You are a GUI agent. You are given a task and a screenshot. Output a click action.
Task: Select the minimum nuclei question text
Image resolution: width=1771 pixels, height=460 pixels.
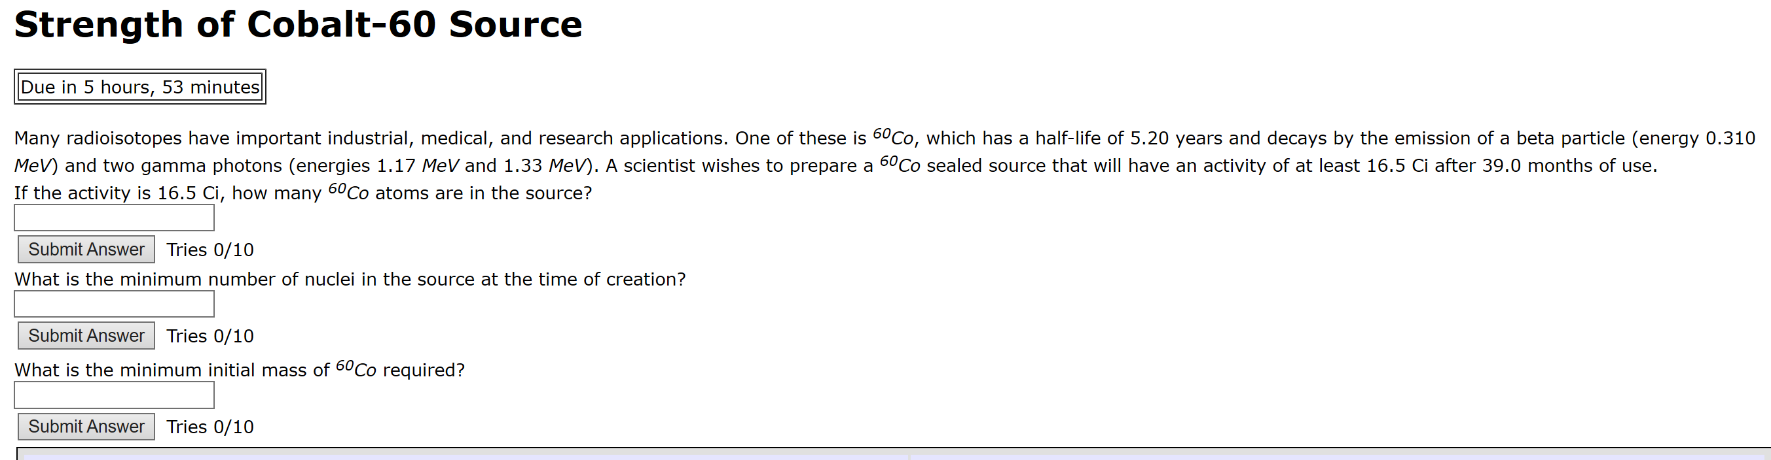pyautogui.click(x=349, y=279)
